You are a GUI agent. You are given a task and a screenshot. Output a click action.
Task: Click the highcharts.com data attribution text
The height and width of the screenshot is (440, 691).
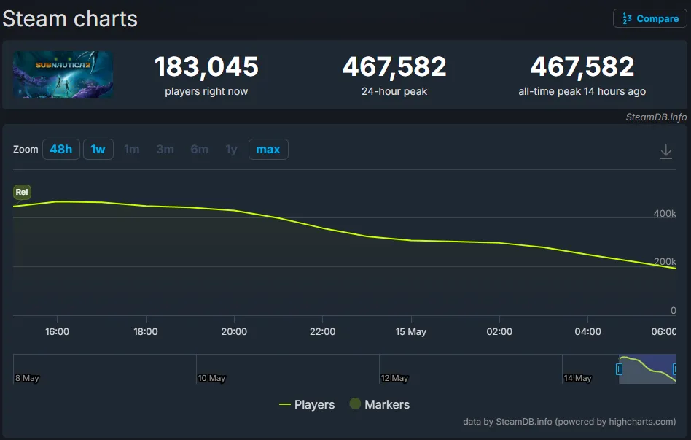point(569,422)
